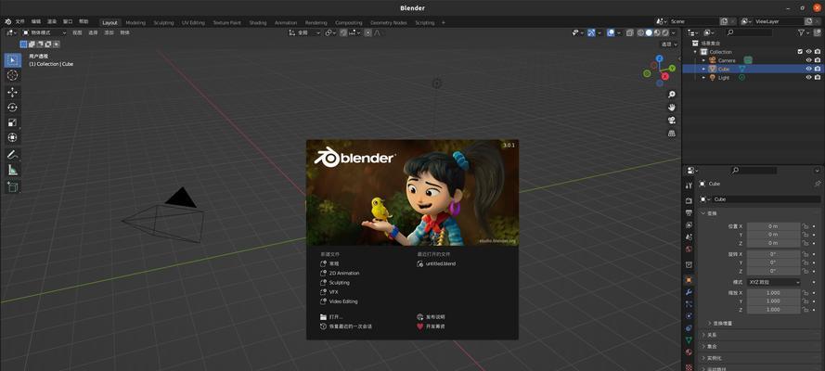Switch orthographic/perspective grid icon
Image resolution: width=825 pixels, height=371 pixels.
tap(672, 134)
